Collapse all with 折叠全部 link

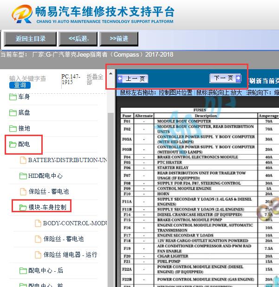(x=95, y=79)
